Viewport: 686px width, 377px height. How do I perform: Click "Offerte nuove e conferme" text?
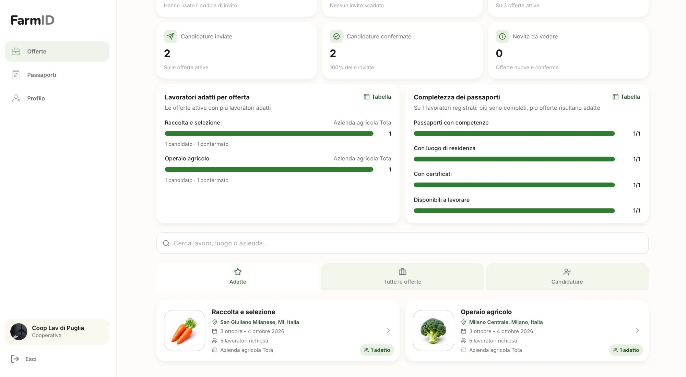click(527, 68)
